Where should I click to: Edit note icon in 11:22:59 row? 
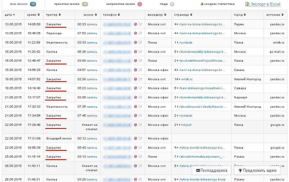coord(140,42)
